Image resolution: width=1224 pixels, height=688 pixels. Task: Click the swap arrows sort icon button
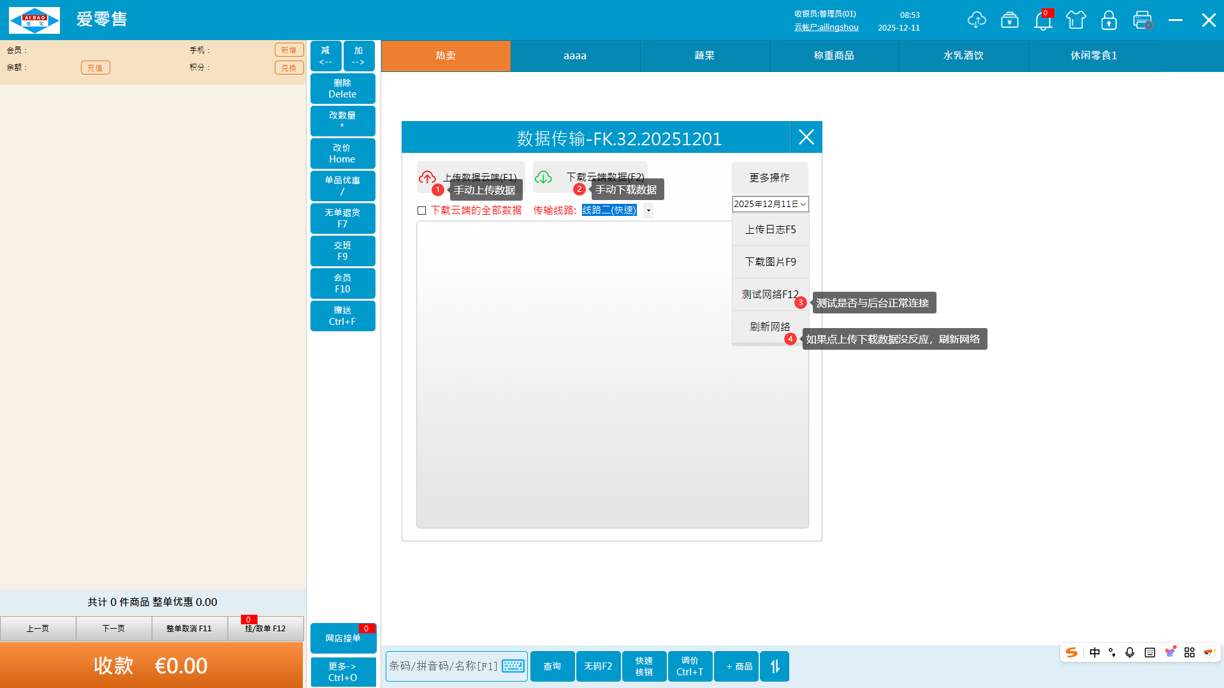[775, 666]
